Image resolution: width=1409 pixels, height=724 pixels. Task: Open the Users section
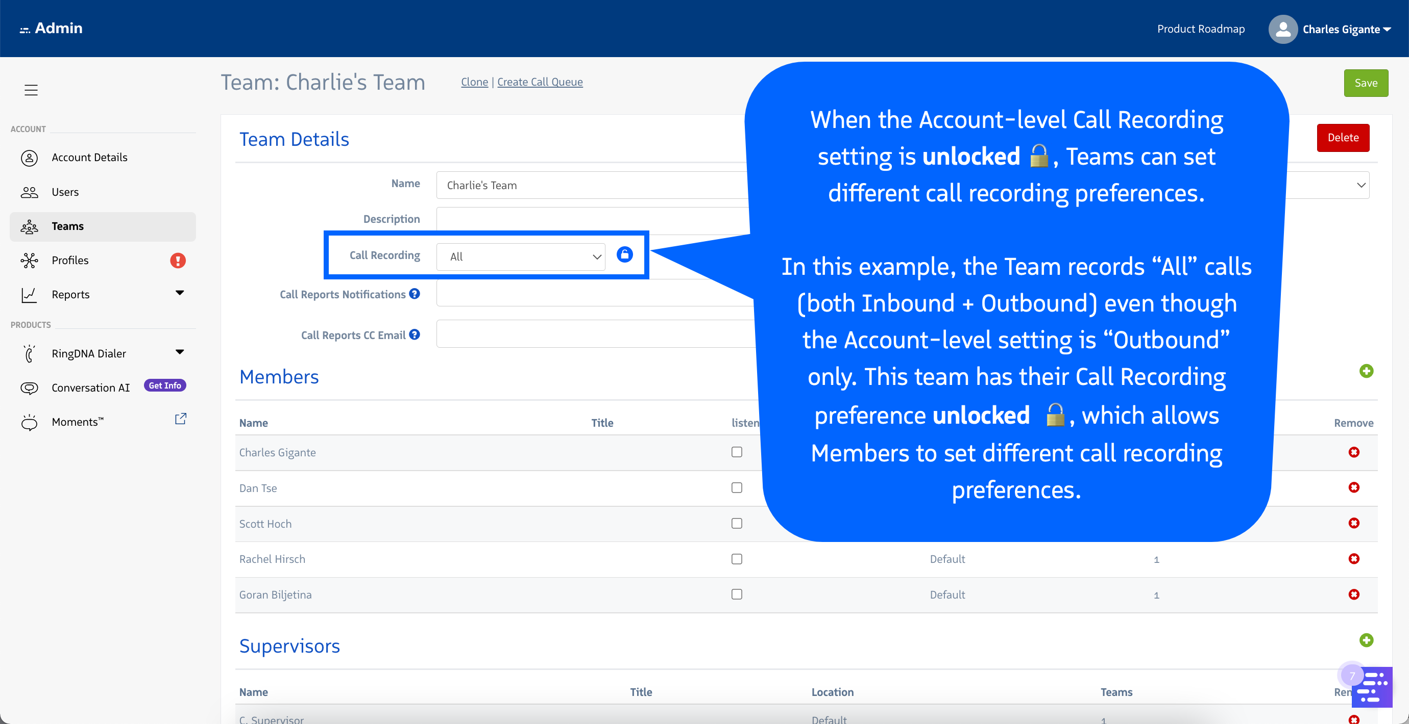click(x=65, y=192)
